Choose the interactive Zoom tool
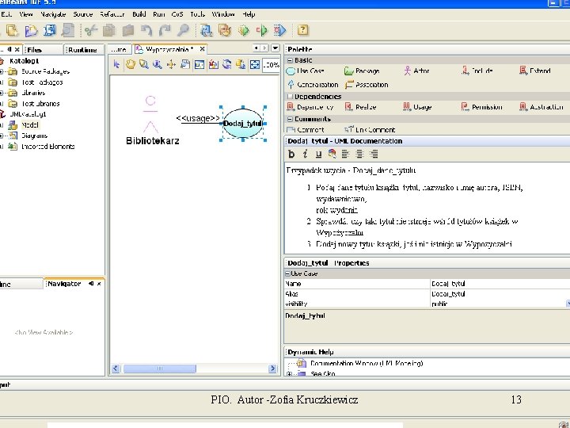 point(158,64)
